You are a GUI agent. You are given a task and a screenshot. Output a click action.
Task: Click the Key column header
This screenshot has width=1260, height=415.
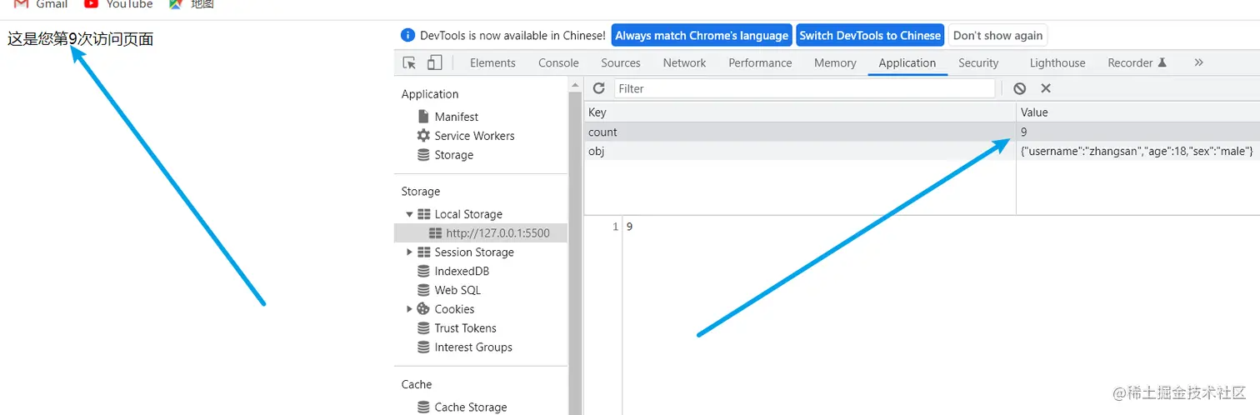pos(800,112)
